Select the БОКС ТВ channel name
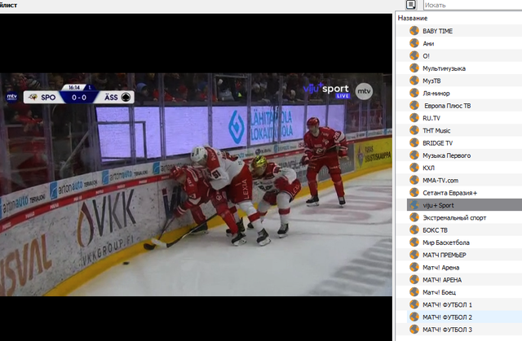The image size is (522, 341). (435, 230)
